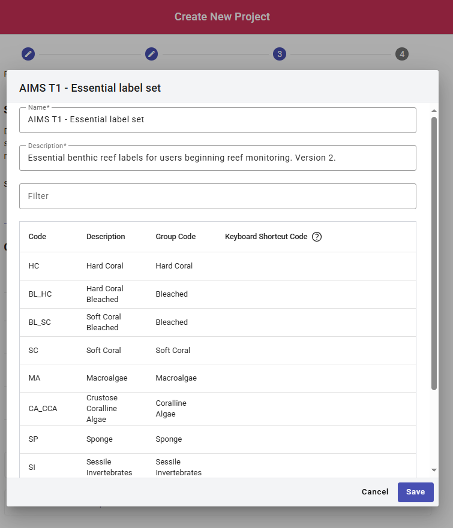Image resolution: width=453 pixels, height=528 pixels.
Task: Click the Description input field
Action: [217, 158]
